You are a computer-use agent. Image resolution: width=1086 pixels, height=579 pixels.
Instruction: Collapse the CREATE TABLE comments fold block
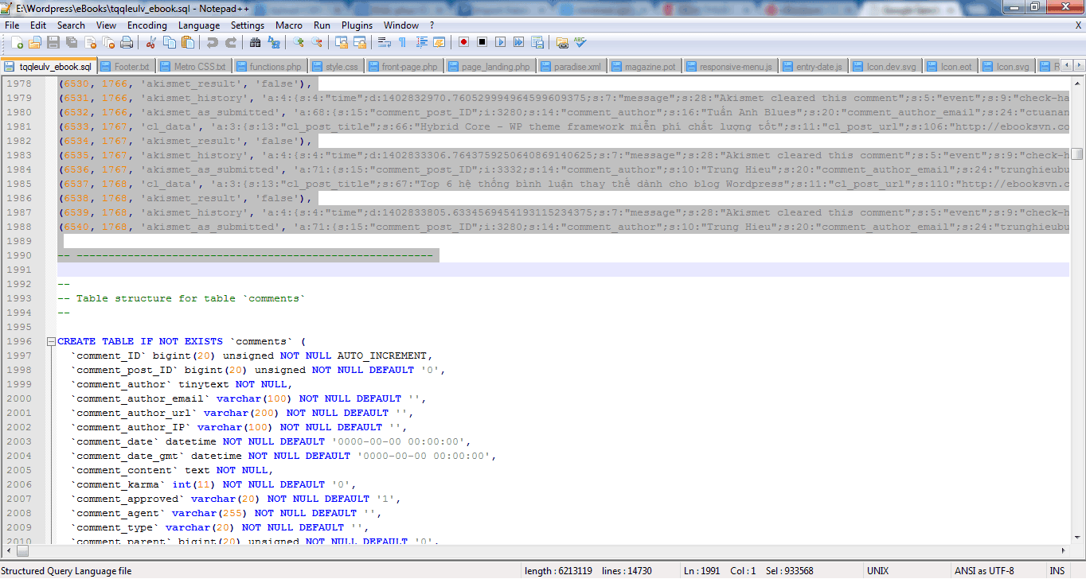51,342
